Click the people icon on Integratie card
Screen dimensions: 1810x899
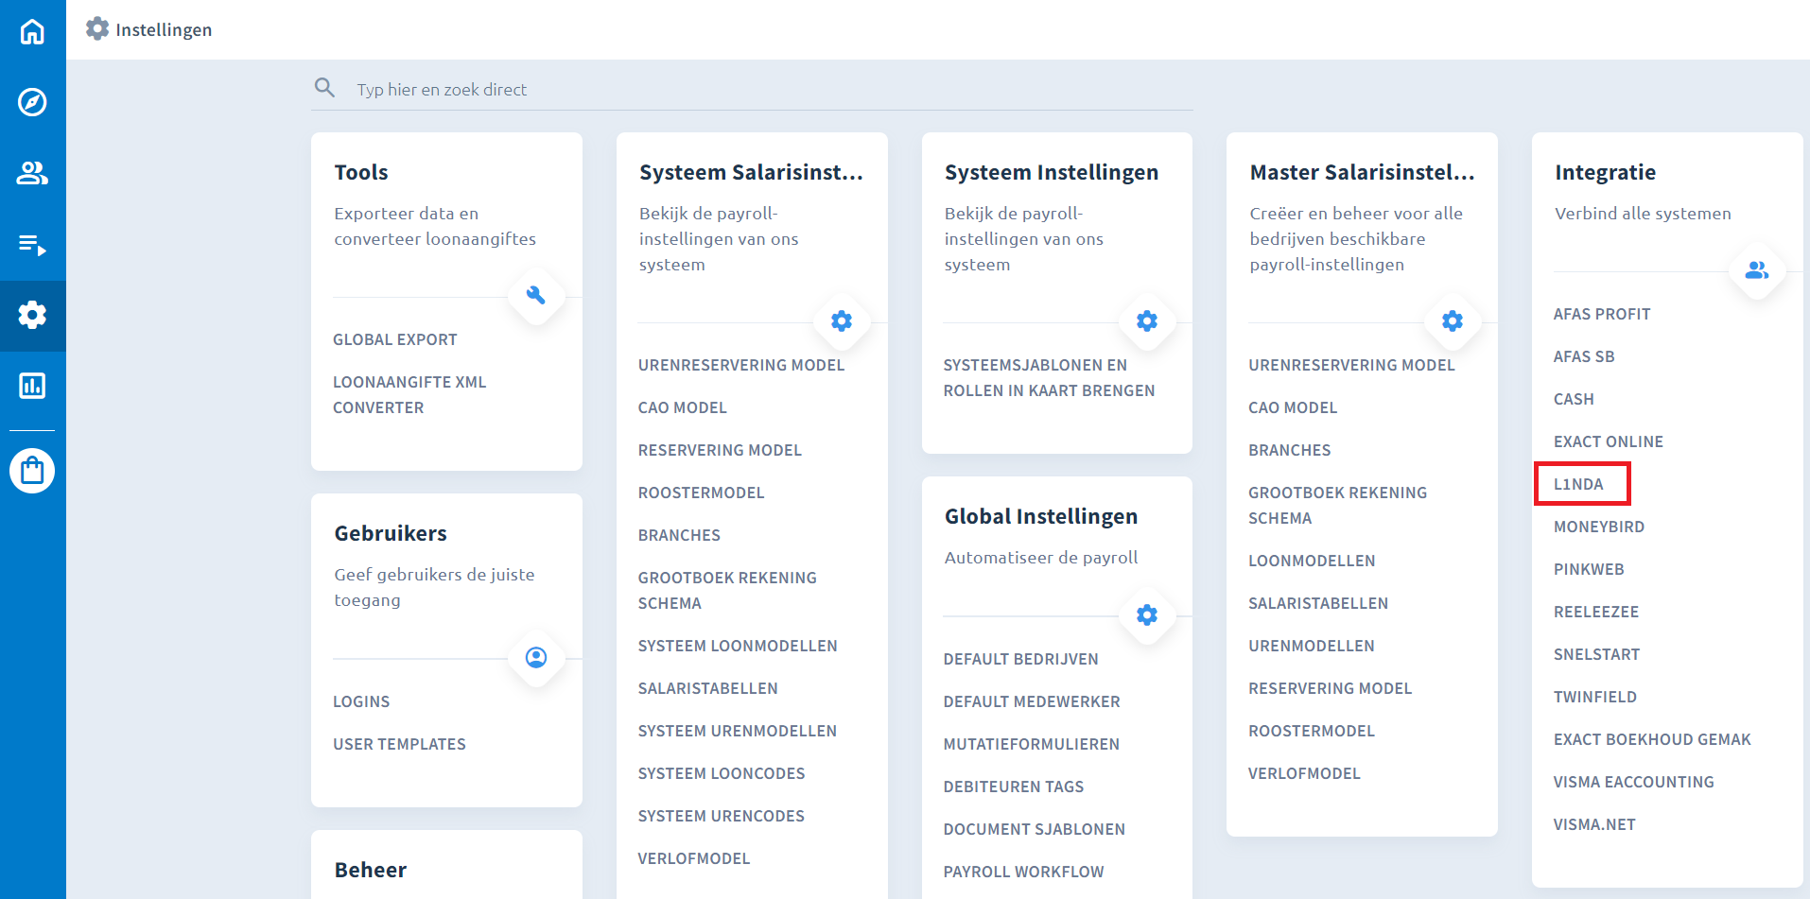(1757, 270)
